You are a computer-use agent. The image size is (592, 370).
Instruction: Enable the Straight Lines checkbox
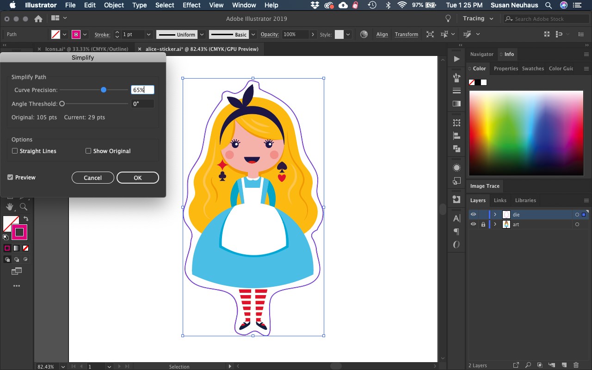15,151
